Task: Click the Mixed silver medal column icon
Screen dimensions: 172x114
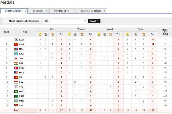Action: pyautogui.click(x=105, y=34)
